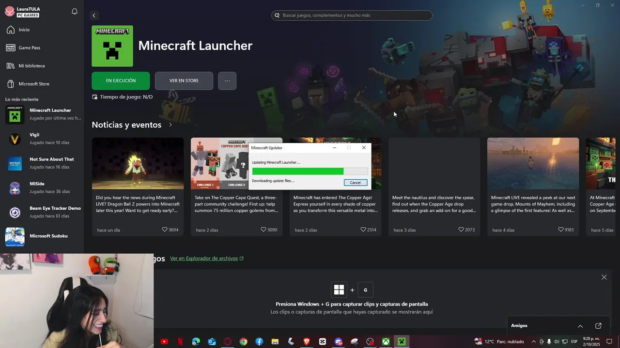
Task: Open the volume speaker tray icon
Action: pyautogui.click(x=557, y=342)
